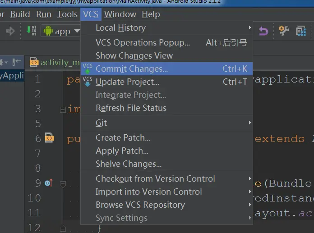The width and height of the screenshot is (314, 233).
Task: Click the override gutter icon on line 9
Action: pos(48,183)
